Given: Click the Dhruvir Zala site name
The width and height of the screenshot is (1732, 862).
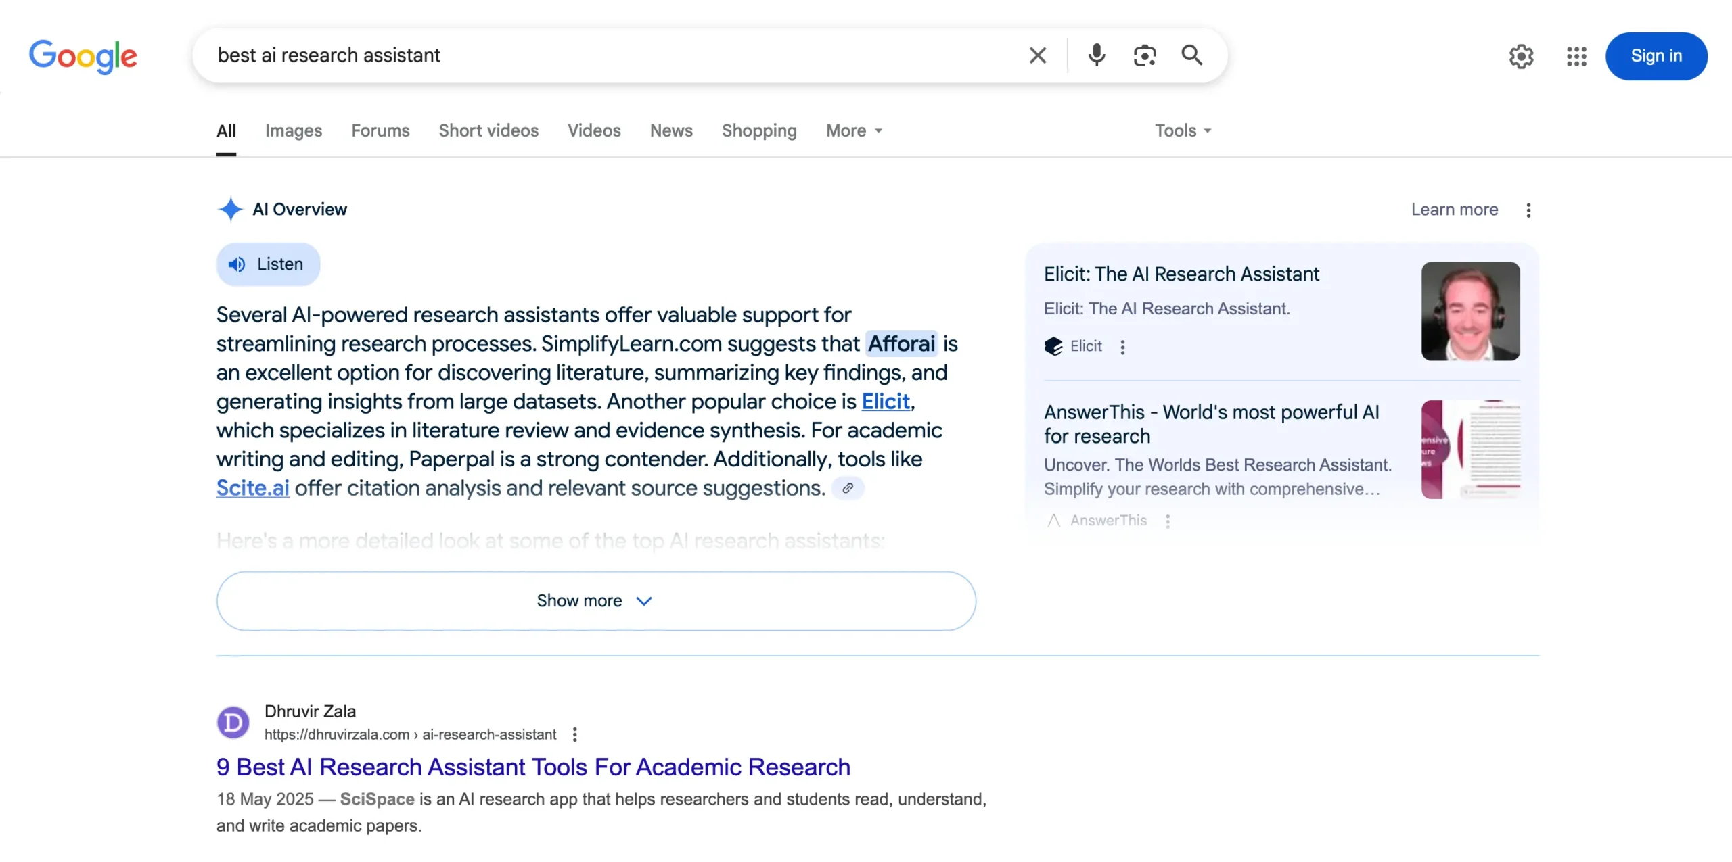Looking at the screenshot, I should pos(310,711).
